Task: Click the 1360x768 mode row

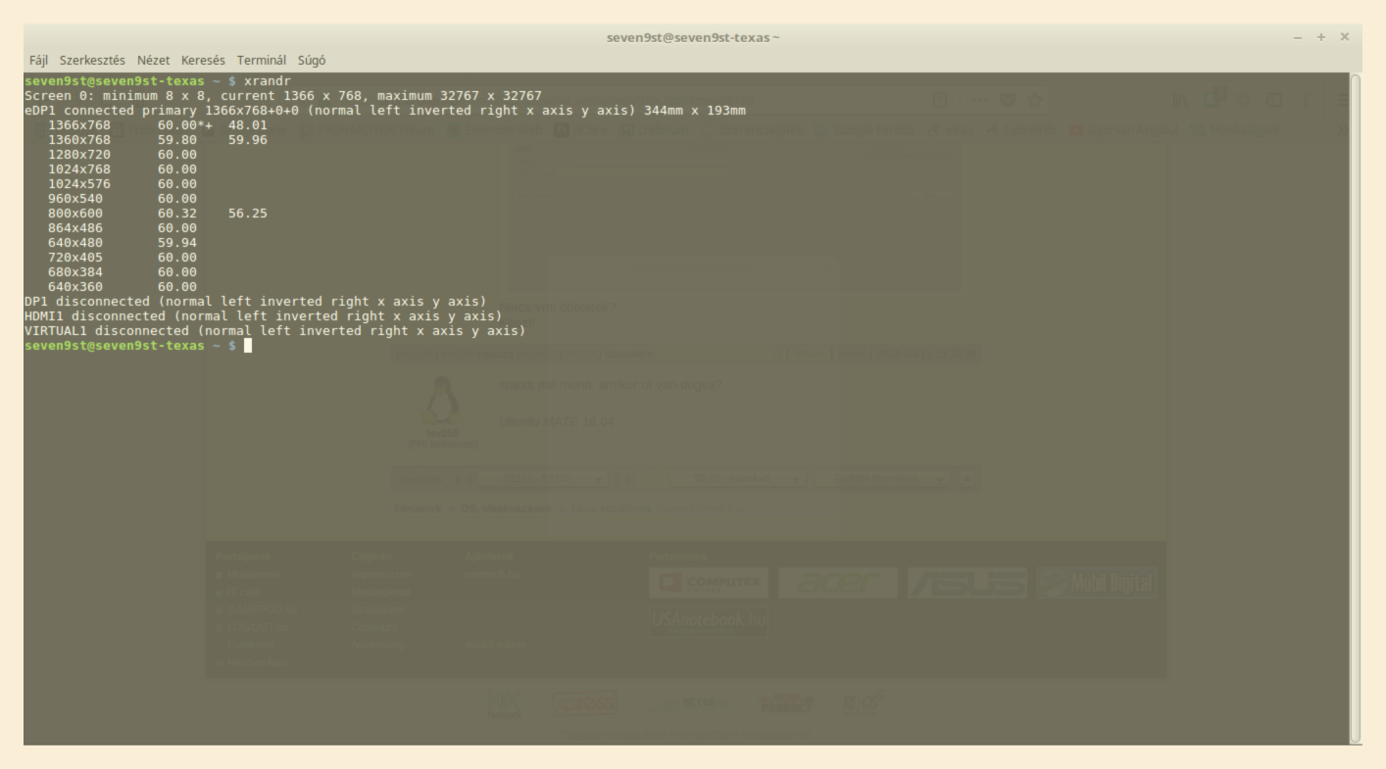Action: (158, 139)
